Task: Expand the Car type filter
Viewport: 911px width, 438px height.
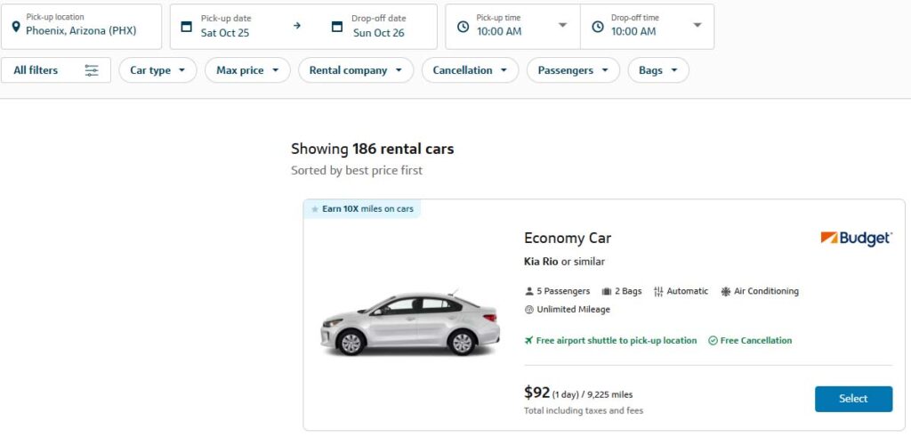Action: (x=157, y=70)
